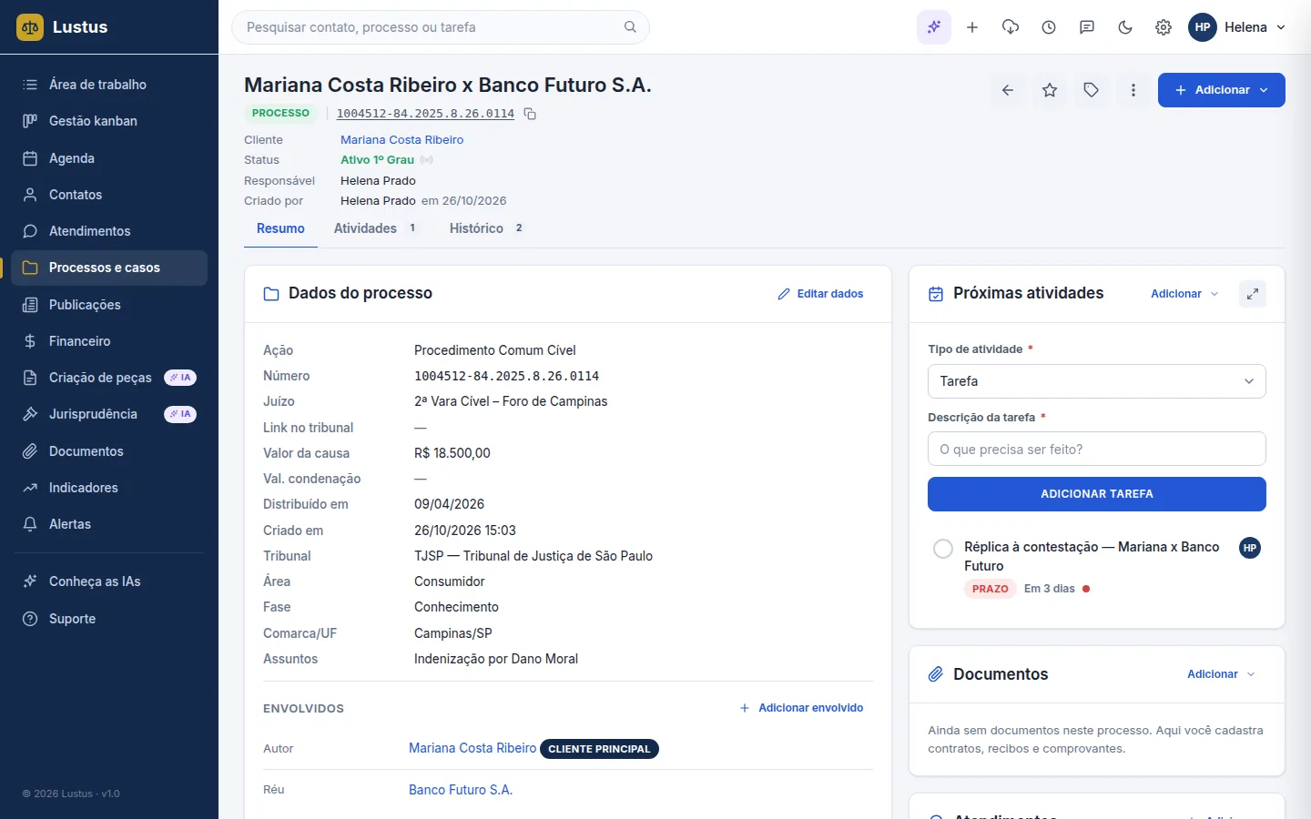The width and height of the screenshot is (1311, 819).
Task: Open Alertas in sidebar
Action: click(x=109, y=524)
